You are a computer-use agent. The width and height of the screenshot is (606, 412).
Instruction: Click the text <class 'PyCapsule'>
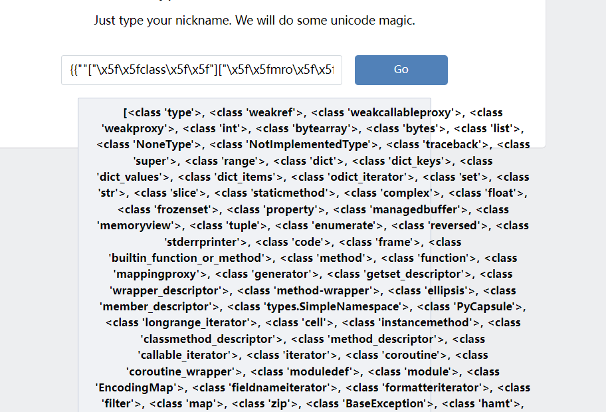click(470, 306)
